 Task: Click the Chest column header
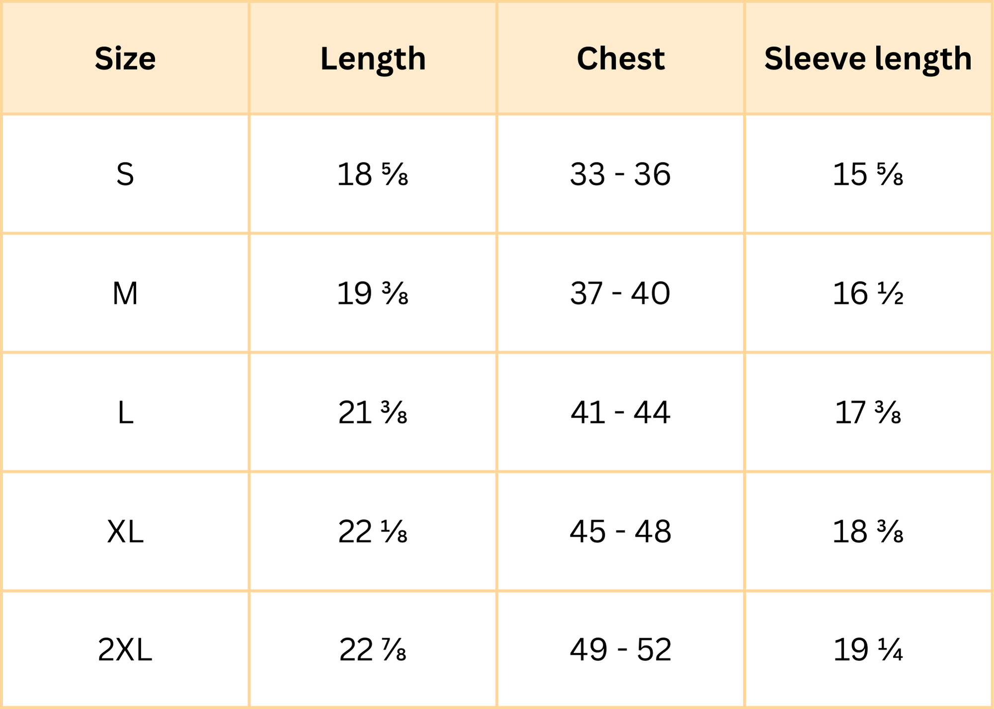pos(621,59)
